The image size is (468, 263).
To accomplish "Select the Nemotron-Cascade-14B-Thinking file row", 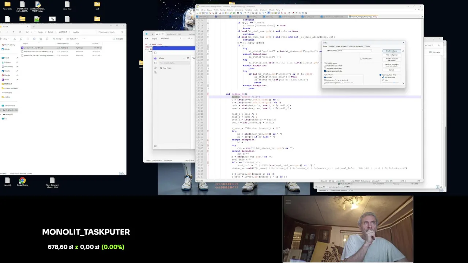I will click(x=61, y=52).
